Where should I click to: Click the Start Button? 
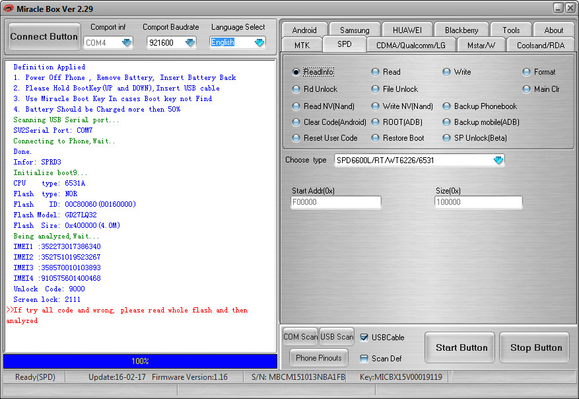(460, 347)
